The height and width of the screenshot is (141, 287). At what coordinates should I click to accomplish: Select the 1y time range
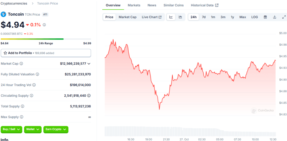click(x=232, y=17)
